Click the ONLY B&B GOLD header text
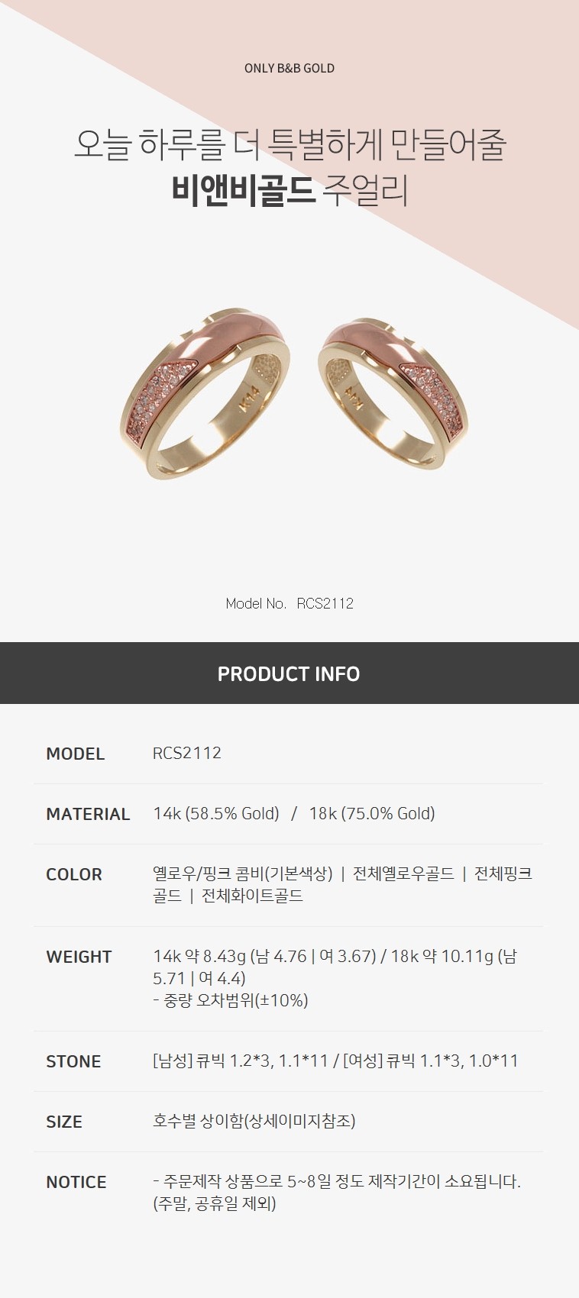579x1298 pixels. point(289,68)
